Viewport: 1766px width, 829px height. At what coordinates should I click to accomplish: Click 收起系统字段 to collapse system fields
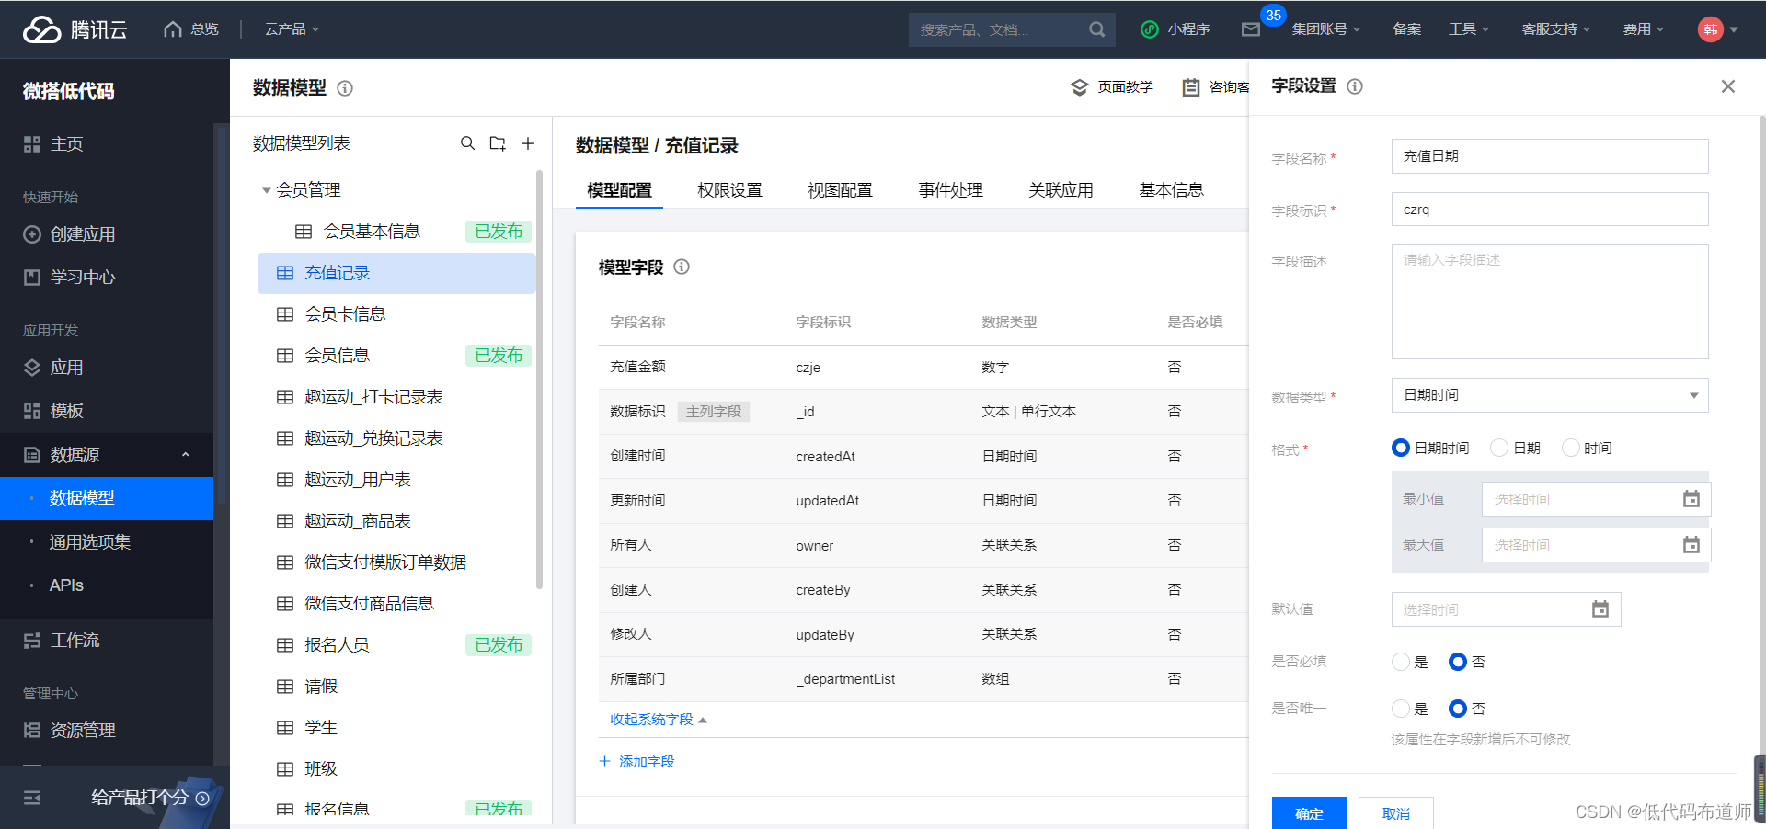659,720
